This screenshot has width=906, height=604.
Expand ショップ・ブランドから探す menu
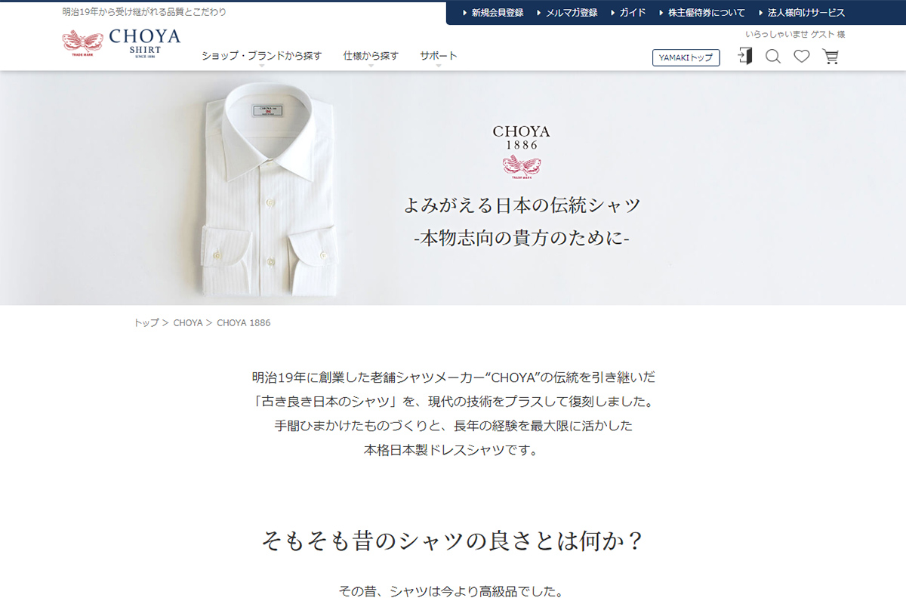point(262,56)
